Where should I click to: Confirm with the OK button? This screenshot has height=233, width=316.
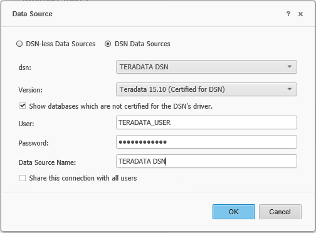click(x=234, y=212)
